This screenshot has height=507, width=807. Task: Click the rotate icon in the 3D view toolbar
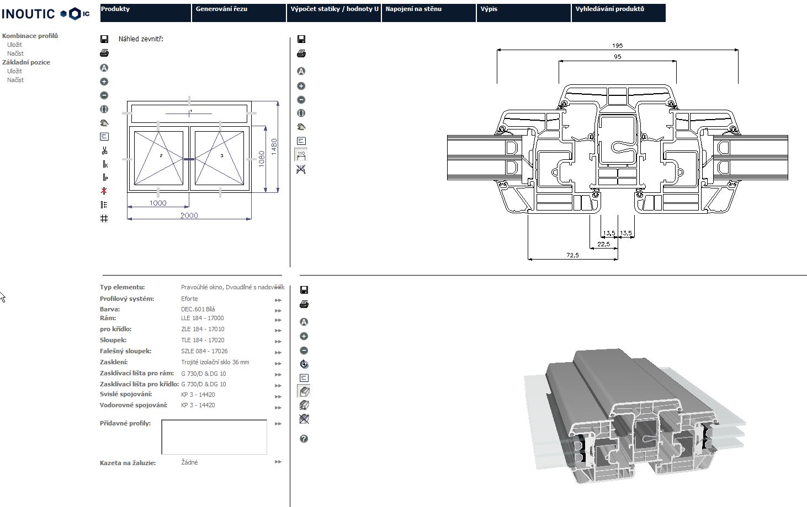pyautogui.click(x=304, y=364)
